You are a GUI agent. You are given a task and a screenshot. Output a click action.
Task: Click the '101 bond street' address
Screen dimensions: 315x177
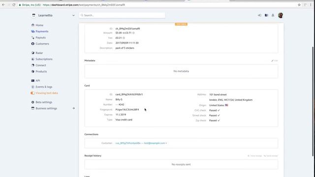click(x=218, y=94)
